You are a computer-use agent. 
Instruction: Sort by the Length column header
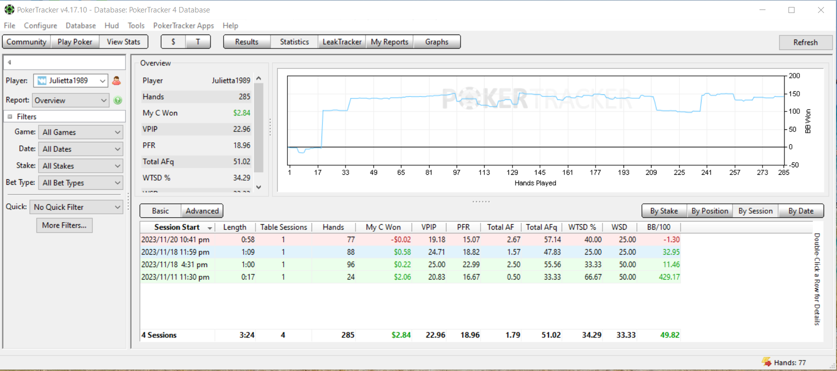point(235,227)
